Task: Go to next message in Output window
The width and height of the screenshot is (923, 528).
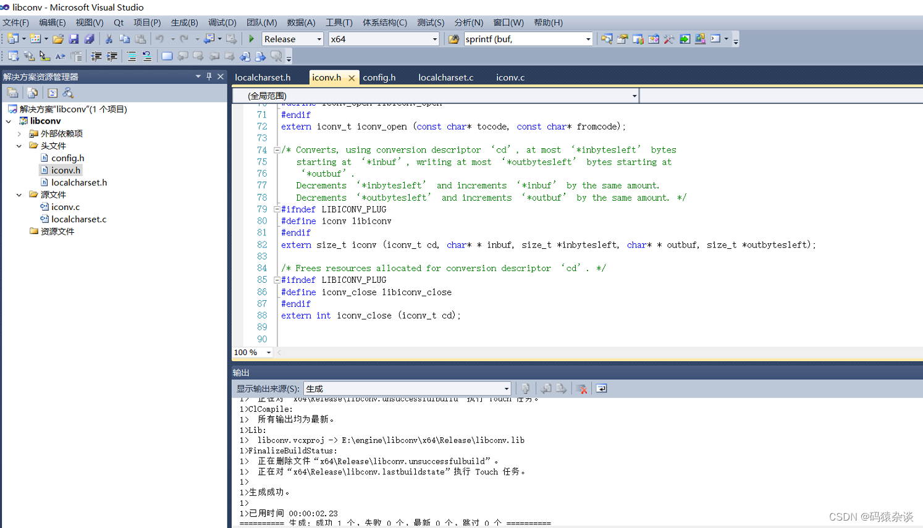Action: click(x=561, y=388)
